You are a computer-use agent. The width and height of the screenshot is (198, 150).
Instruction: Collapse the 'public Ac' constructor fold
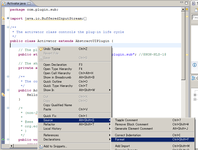coord(8,90)
